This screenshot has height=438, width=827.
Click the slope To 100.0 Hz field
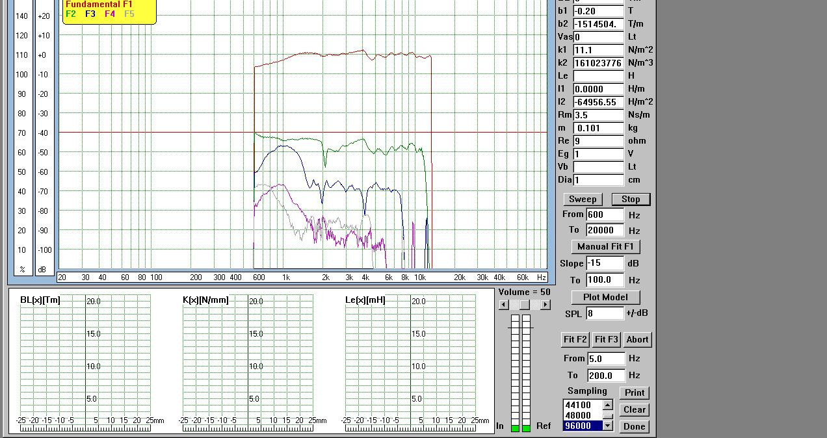[605, 280]
